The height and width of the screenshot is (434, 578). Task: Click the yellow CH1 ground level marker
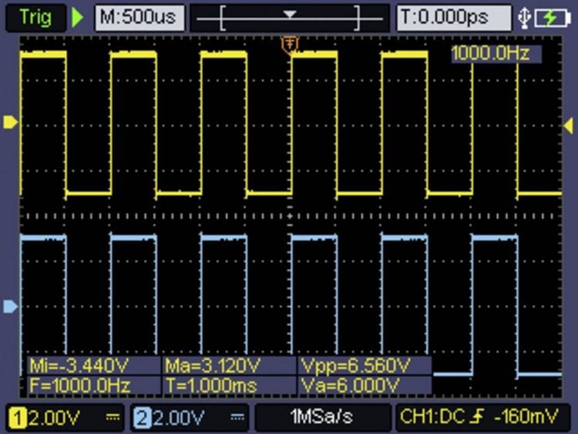click(10, 122)
